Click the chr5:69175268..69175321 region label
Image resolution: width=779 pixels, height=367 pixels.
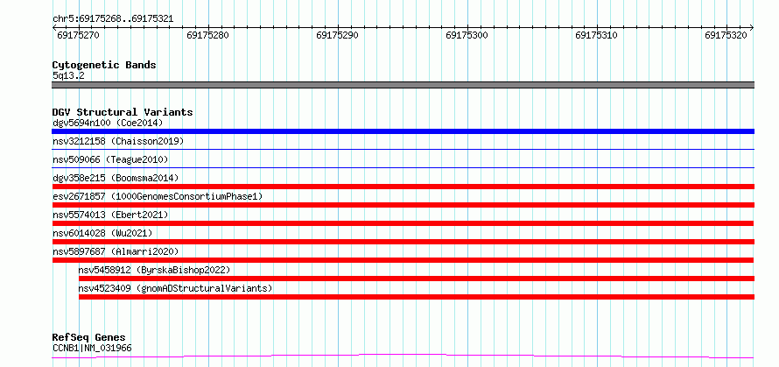click(113, 19)
